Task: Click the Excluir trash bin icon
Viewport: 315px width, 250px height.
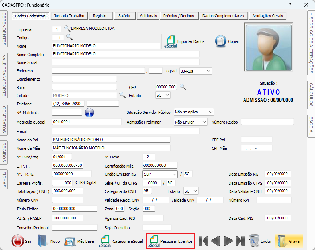Action: [x=254, y=241]
